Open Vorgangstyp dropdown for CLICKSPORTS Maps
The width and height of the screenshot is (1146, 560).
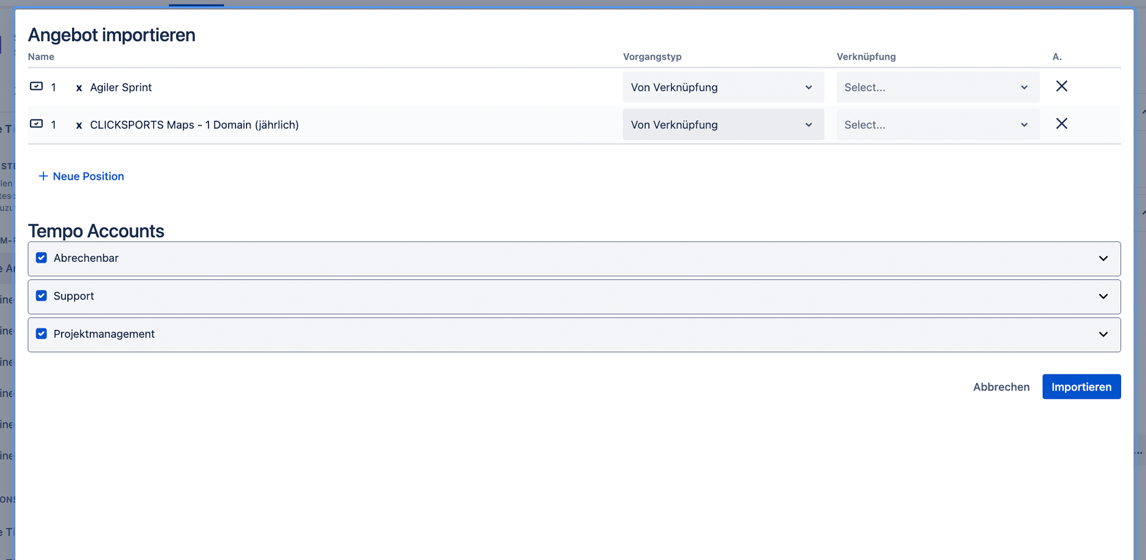(x=722, y=124)
